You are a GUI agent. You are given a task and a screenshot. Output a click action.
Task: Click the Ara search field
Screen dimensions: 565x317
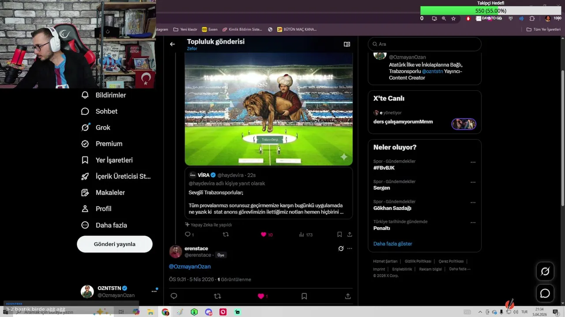pyautogui.click(x=425, y=44)
